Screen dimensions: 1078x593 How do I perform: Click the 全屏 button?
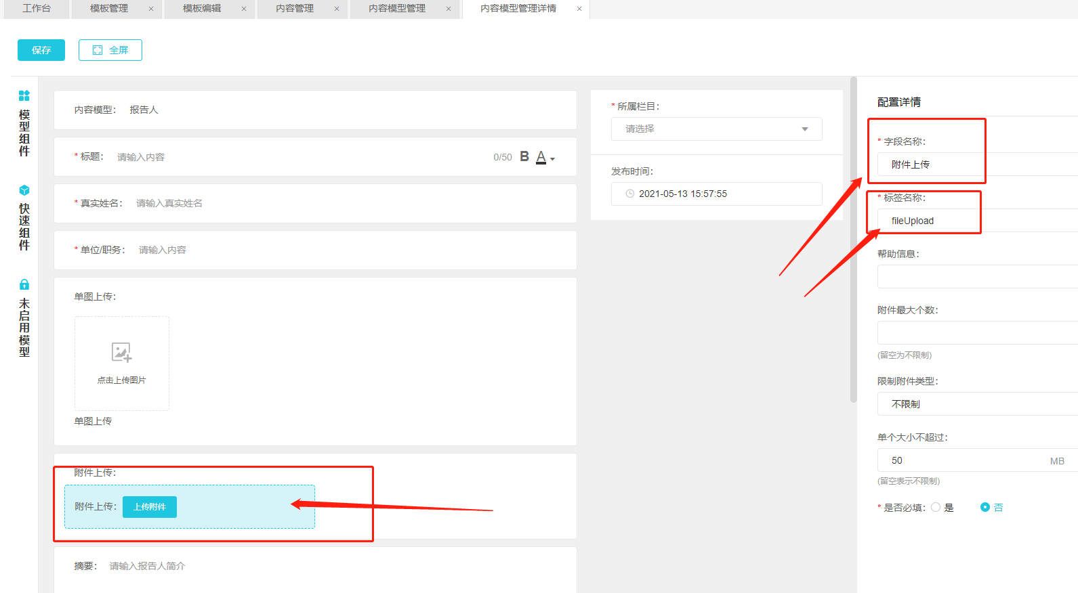pos(110,50)
